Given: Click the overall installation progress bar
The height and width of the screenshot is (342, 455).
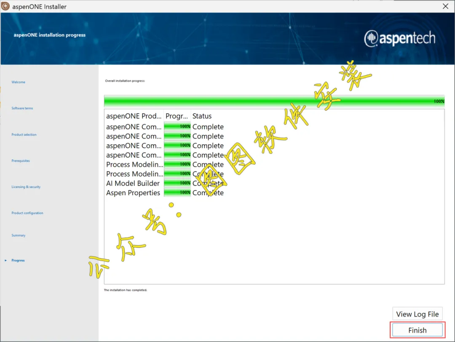Looking at the screenshot, I should 274,101.
